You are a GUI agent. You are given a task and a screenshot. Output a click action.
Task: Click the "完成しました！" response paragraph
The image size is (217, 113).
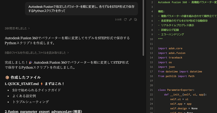click(x=67, y=65)
